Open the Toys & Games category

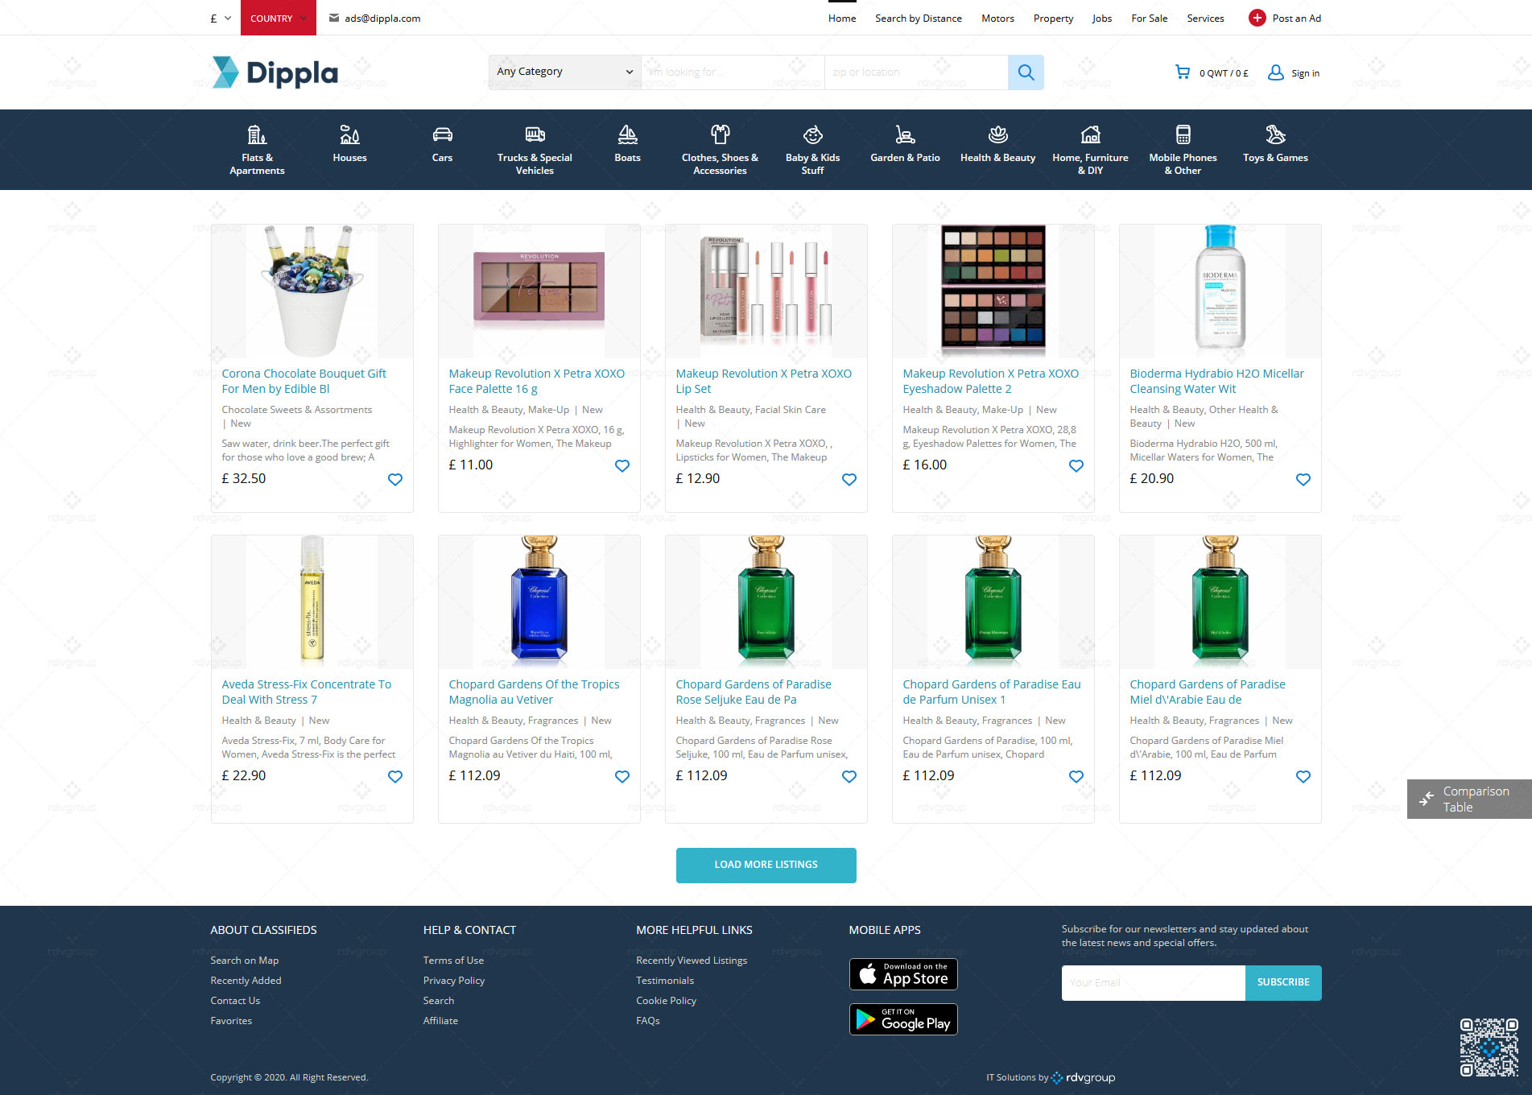coord(1275,144)
